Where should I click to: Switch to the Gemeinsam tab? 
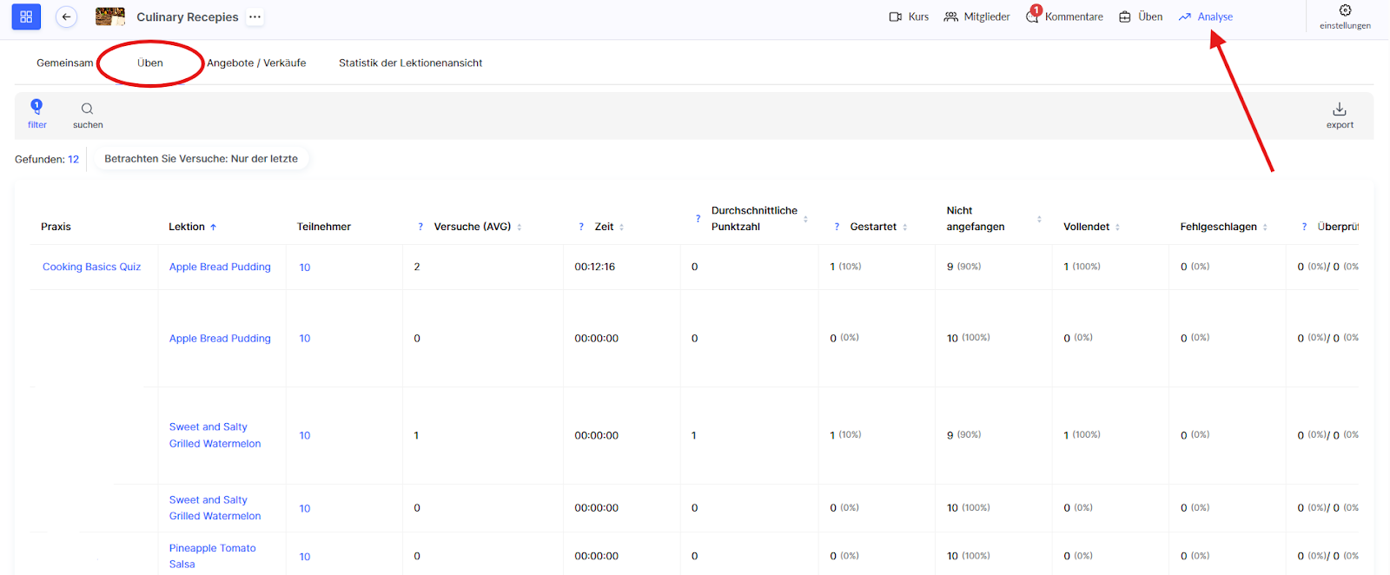coord(64,63)
